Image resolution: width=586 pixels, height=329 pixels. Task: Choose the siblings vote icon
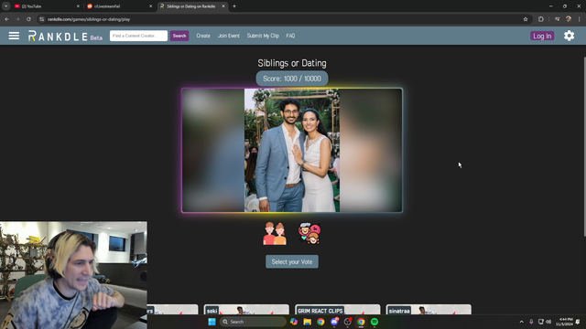275,234
